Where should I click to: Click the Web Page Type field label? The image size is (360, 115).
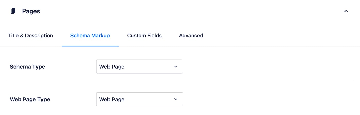pyautogui.click(x=30, y=100)
